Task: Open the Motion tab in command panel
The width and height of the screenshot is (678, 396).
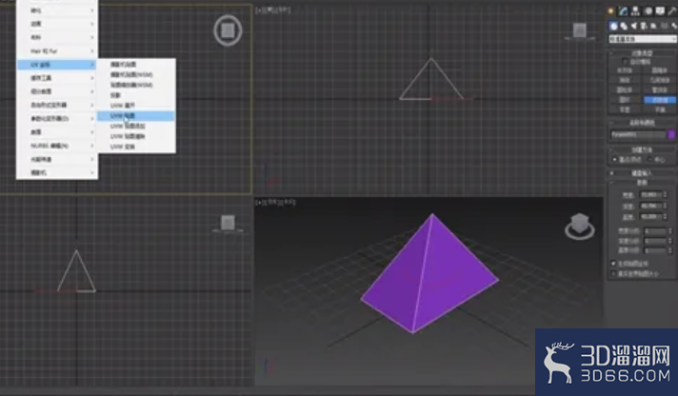Action: (x=648, y=11)
